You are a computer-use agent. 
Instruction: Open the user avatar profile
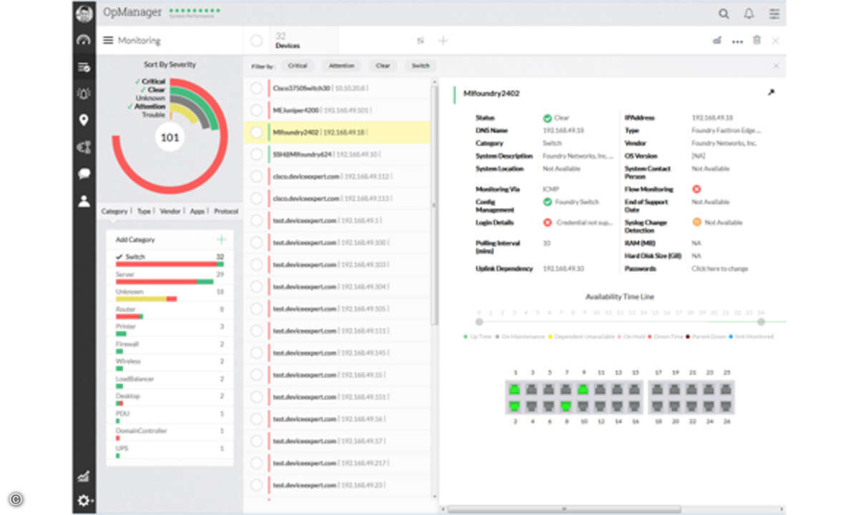[84, 14]
